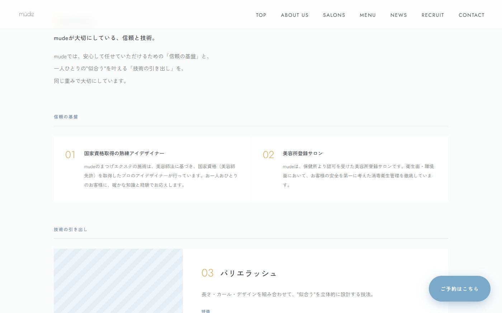Screen dimensions: 502x313
Task: Click the ご予約はこちら reservation button
Action: click(460, 289)
